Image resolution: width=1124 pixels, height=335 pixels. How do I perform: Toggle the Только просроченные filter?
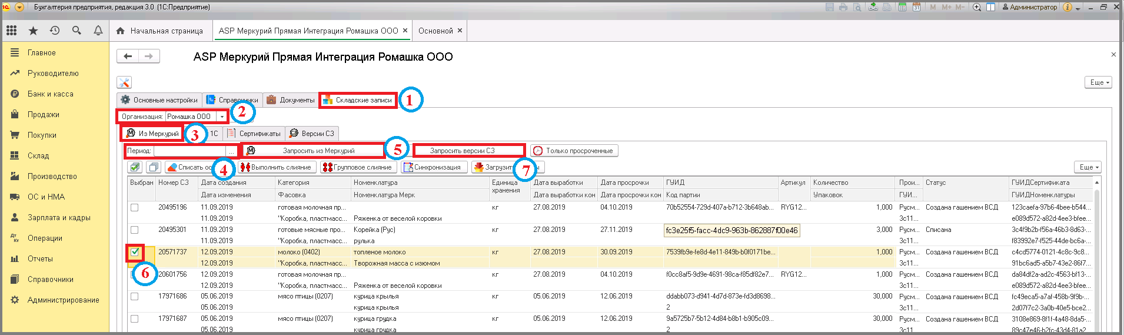click(574, 151)
